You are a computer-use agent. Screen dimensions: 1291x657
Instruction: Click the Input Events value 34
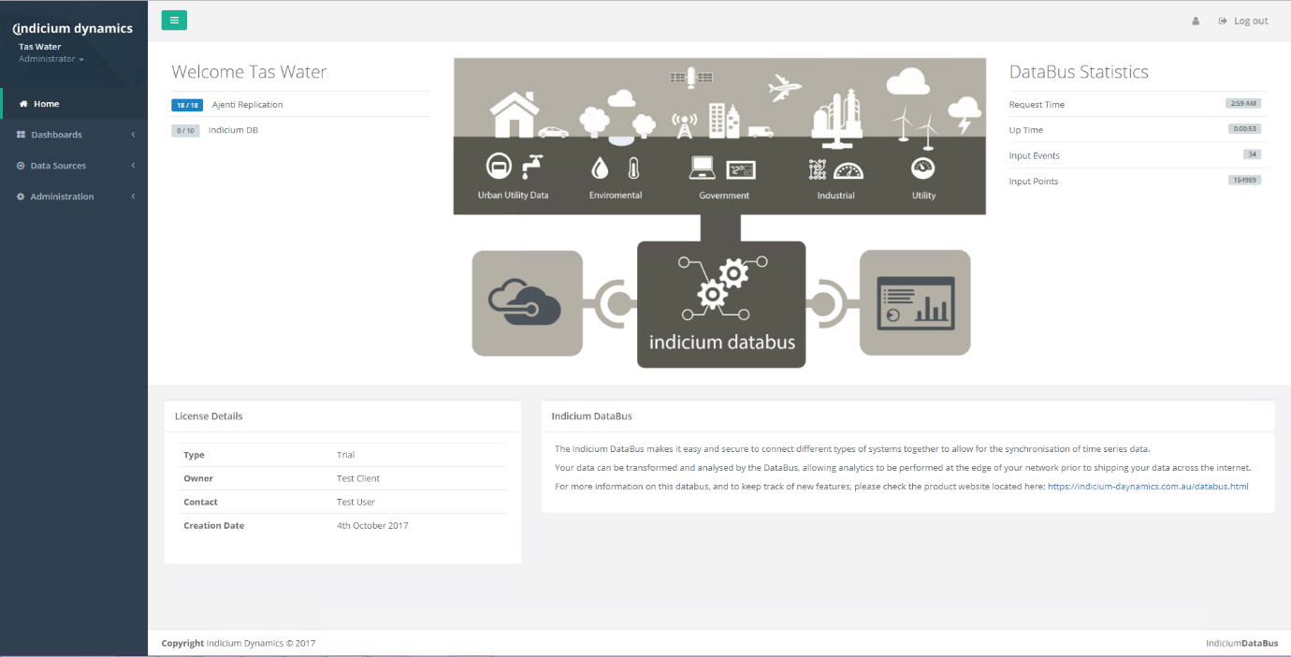(x=1252, y=154)
